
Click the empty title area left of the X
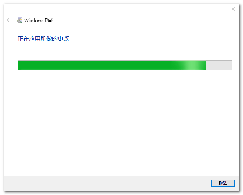click(140, 9)
